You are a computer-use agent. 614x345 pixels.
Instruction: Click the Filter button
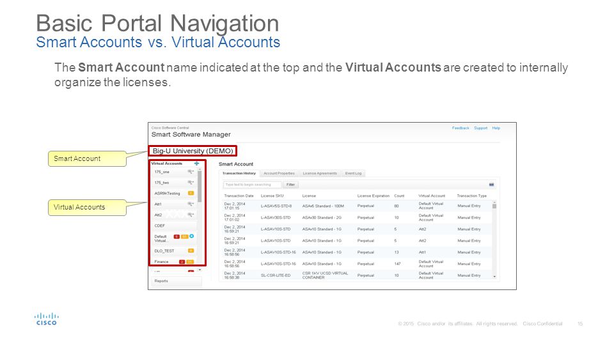[290, 185]
